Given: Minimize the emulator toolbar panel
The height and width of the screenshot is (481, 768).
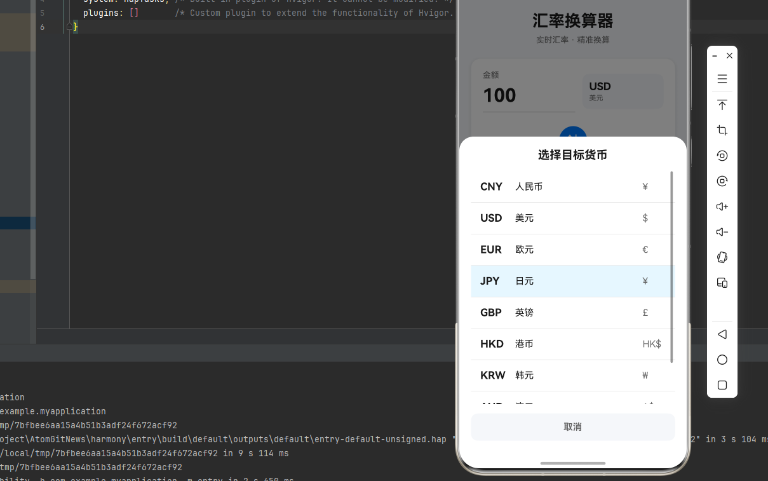Looking at the screenshot, I should click(715, 56).
